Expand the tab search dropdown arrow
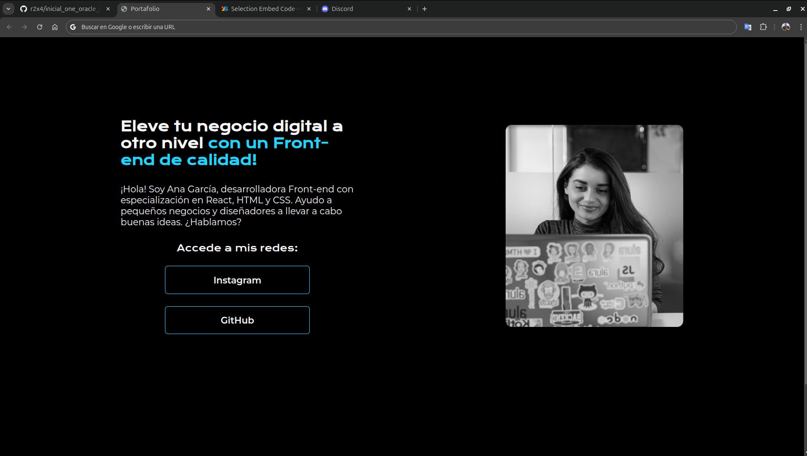 point(8,9)
